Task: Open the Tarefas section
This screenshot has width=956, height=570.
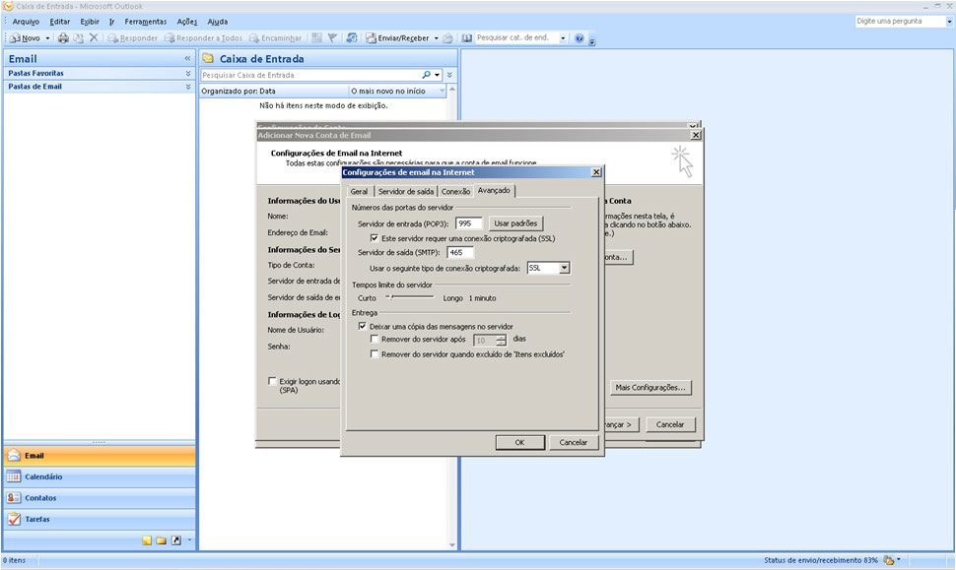Action: (x=99, y=520)
